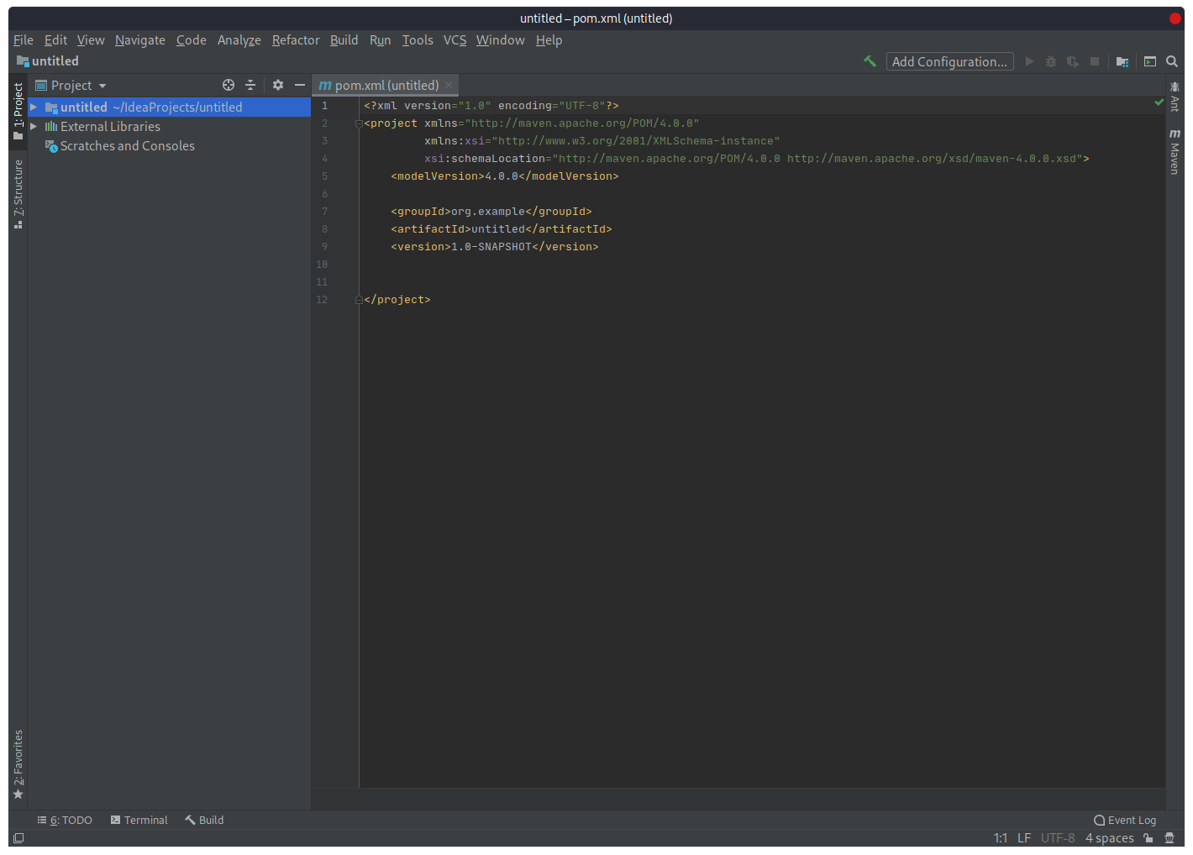Click the UTF-8 encoding indicator
This screenshot has height=855, width=1193.
coord(1057,837)
